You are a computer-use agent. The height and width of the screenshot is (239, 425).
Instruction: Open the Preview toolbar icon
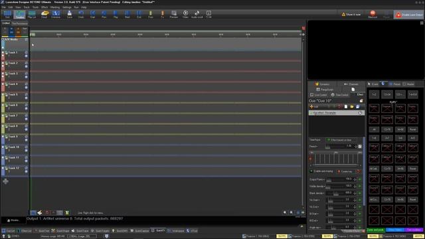[174, 15]
